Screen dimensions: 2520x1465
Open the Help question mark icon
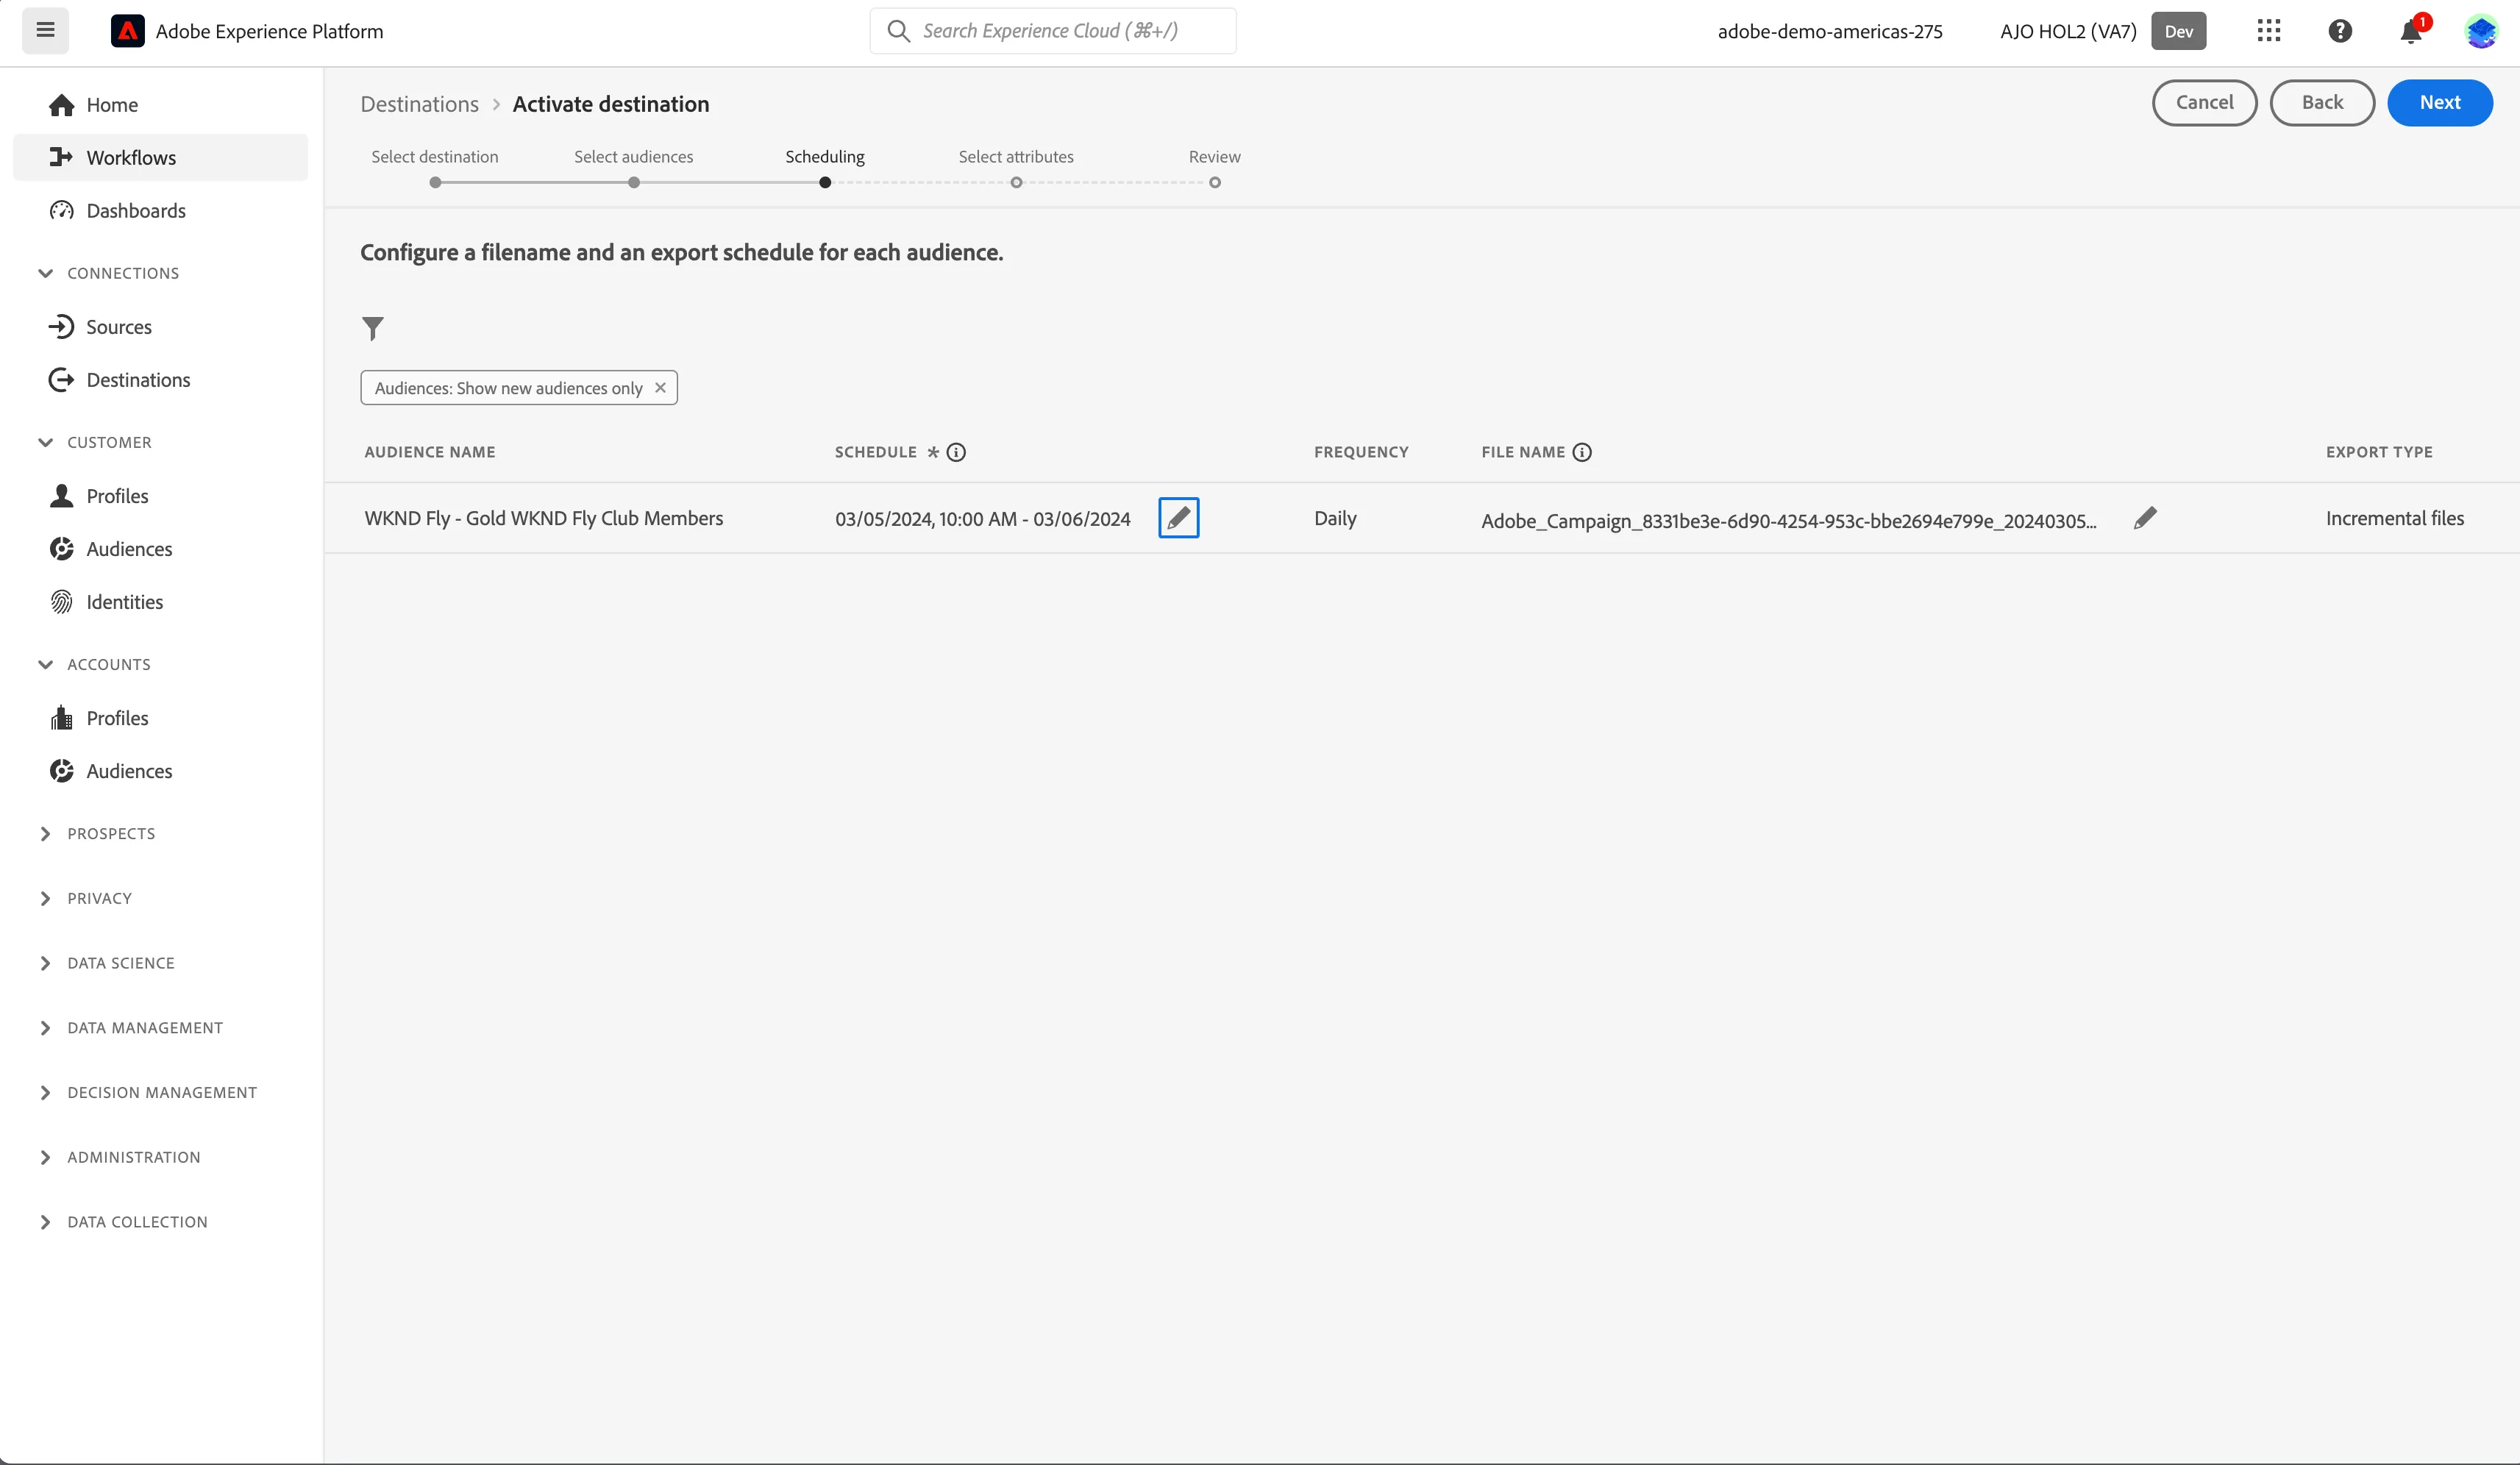[2340, 31]
